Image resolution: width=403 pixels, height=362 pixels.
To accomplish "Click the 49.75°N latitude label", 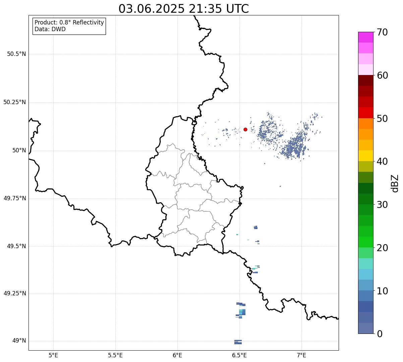I will pyautogui.click(x=15, y=198).
